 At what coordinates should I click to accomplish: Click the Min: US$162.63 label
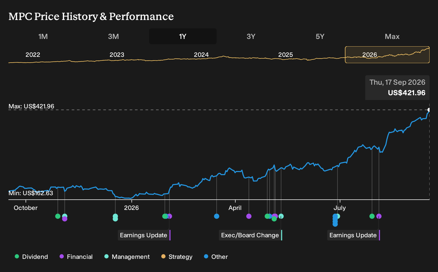point(31,193)
